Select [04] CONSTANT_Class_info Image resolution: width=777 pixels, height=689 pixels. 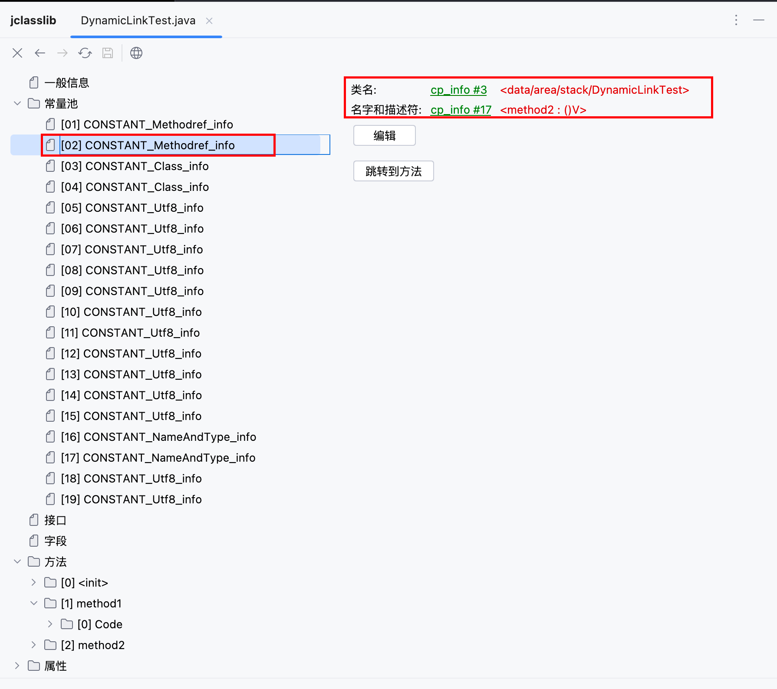pos(135,187)
